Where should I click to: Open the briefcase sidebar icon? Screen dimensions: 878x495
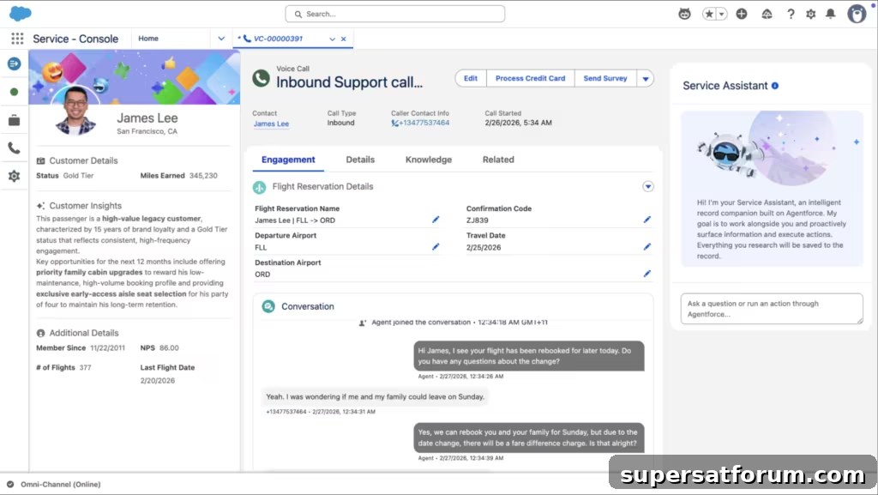coord(14,120)
